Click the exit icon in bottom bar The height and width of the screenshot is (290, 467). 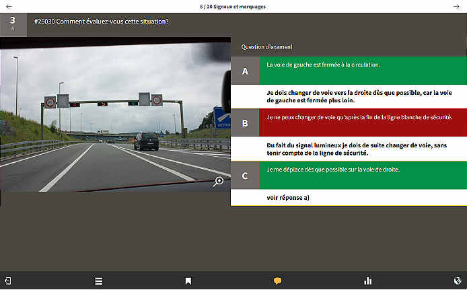click(8, 281)
